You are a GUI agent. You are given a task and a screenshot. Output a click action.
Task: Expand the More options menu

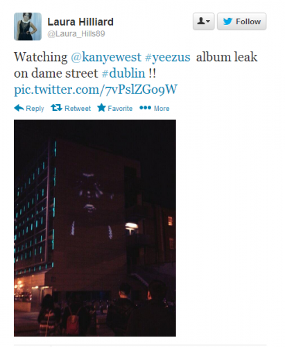(162, 108)
